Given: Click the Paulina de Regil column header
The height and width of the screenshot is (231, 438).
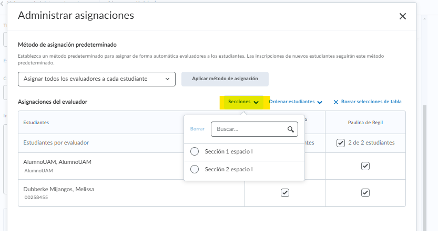Looking at the screenshot, I should (x=365, y=122).
